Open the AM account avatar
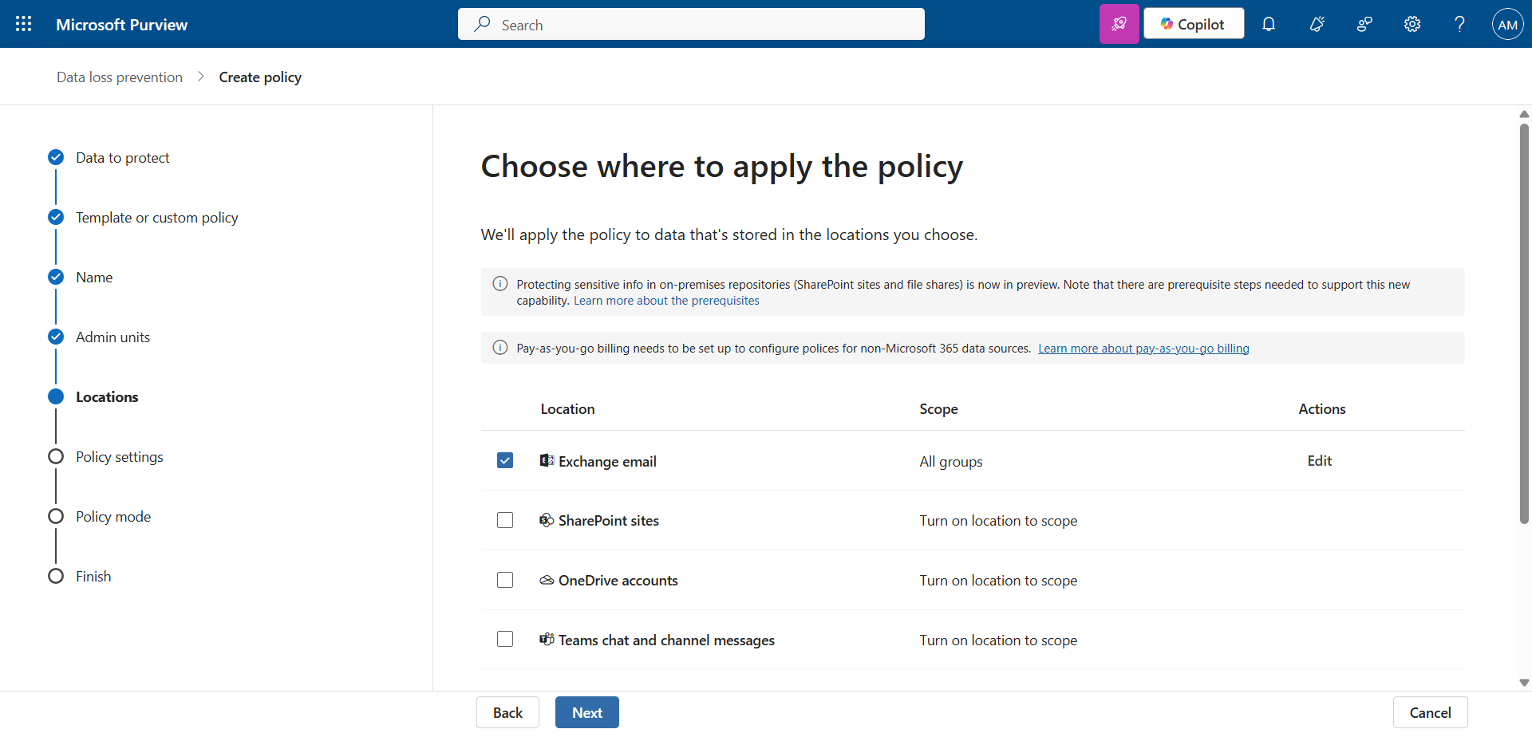This screenshot has width=1532, height=733. [1507, 25]
